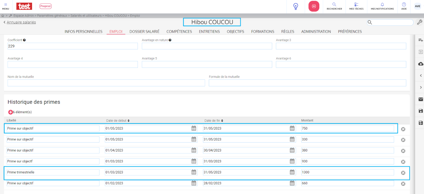Click the cloud upload icon in sidebar

(x=421, y=64)
